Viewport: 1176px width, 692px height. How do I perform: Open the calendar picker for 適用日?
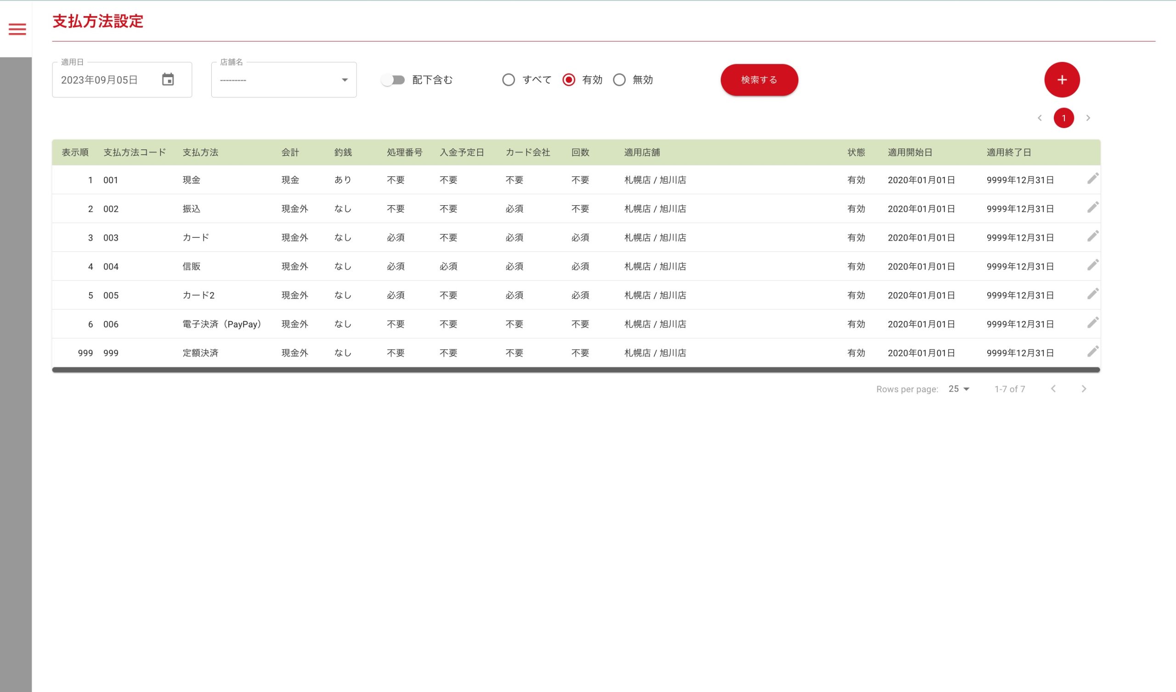[x=168, y=79]
